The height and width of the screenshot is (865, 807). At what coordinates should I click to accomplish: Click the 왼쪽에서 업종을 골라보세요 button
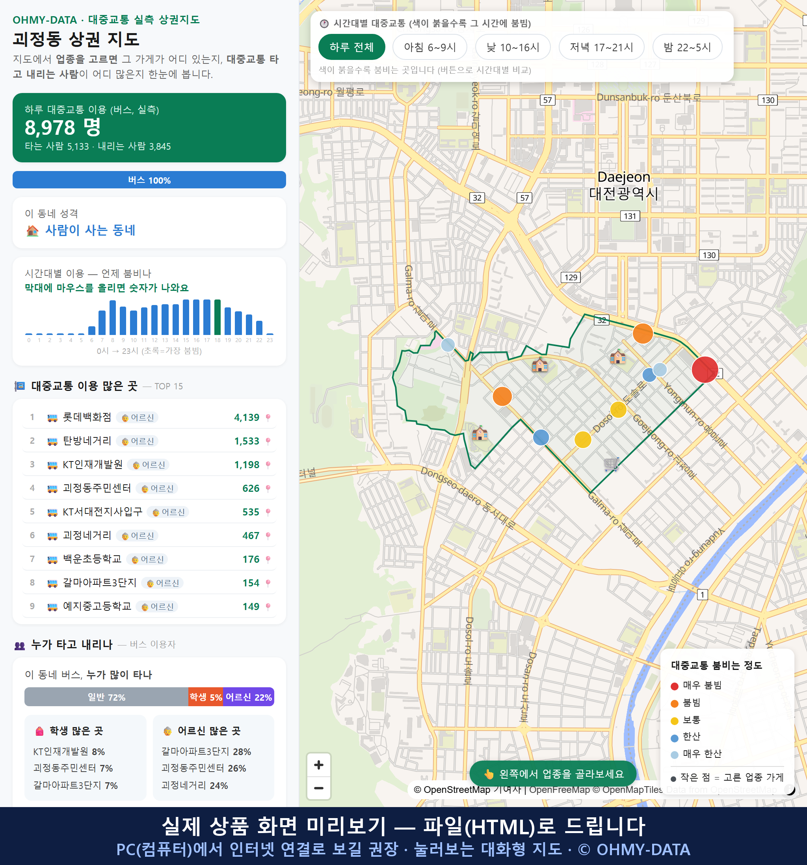[x=552, y=774]
